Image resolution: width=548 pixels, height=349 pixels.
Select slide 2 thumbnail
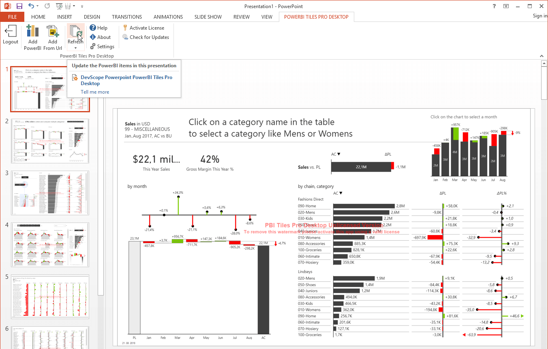50,141
